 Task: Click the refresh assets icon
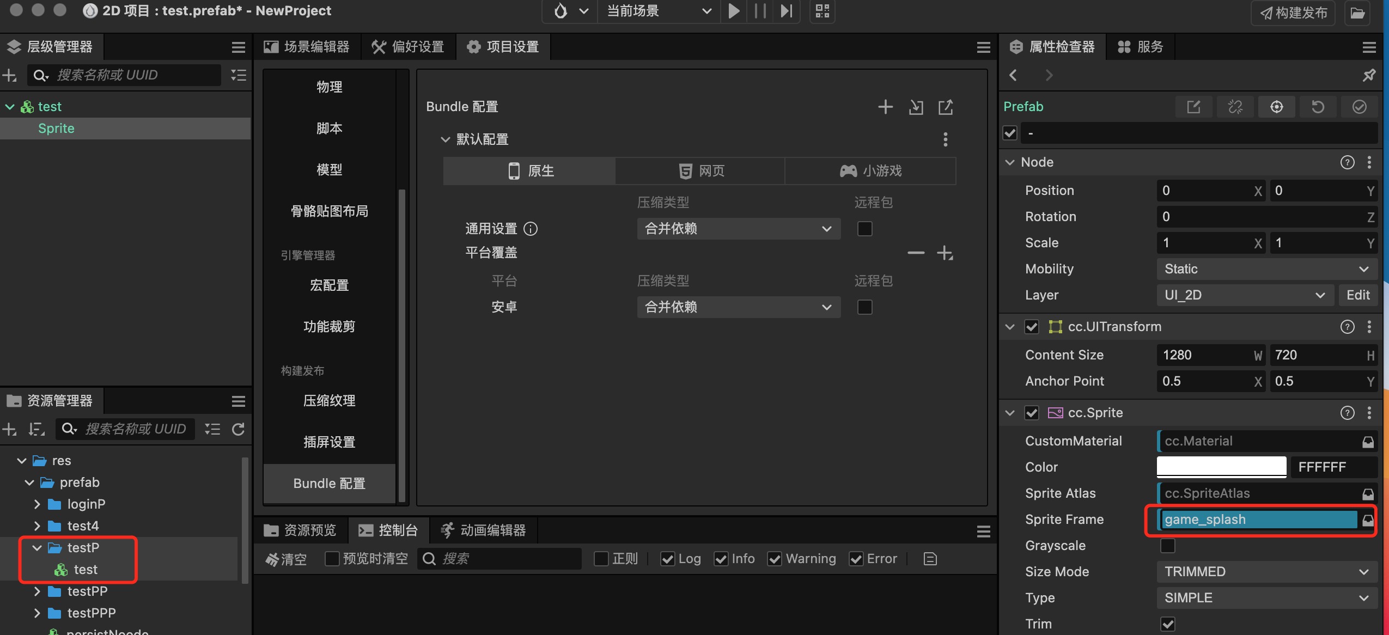pos(238,429)
